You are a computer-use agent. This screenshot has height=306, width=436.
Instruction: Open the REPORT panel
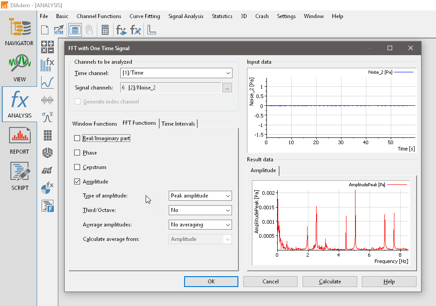[19, 140]
